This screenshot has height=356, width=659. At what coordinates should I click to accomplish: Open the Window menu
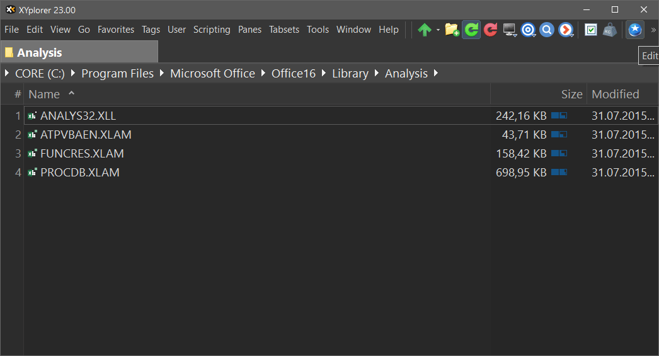tap(354, 30)
